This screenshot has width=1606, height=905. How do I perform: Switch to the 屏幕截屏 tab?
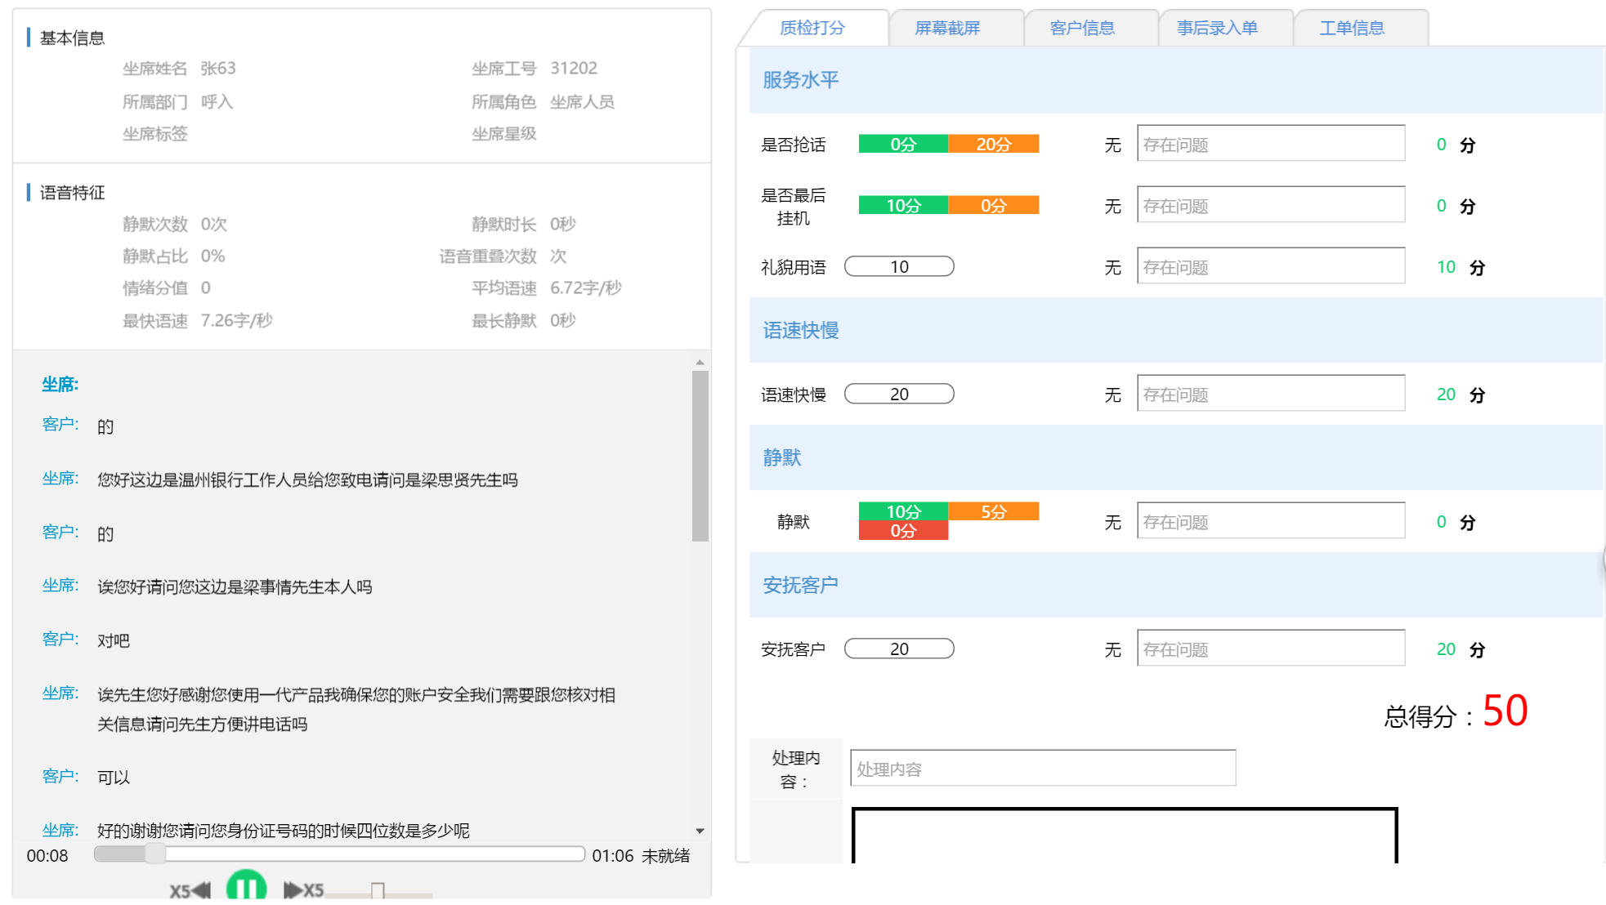click(947, 29)
